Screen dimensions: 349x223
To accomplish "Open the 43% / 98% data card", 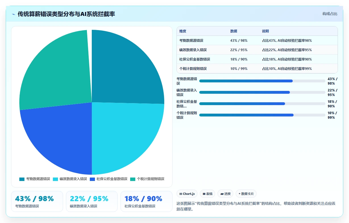I will (37, 201).
